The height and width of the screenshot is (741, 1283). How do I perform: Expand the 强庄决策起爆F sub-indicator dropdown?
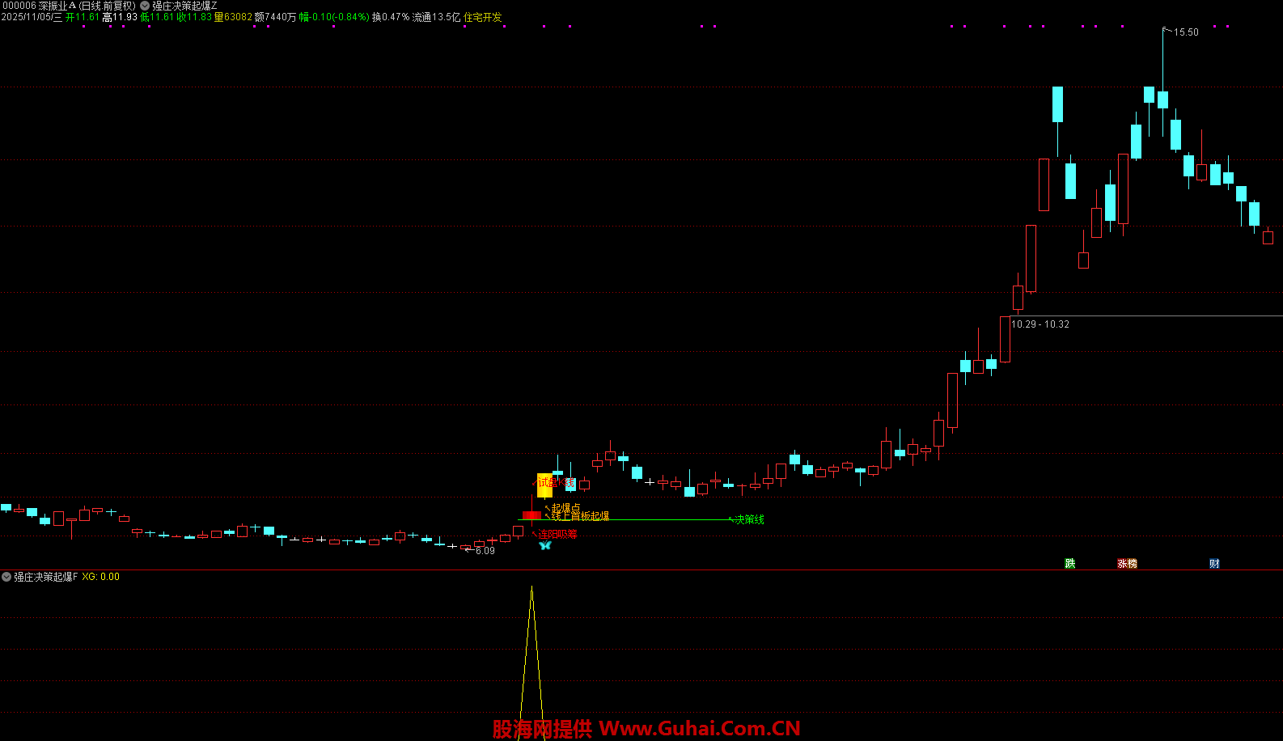click(6, 577)
